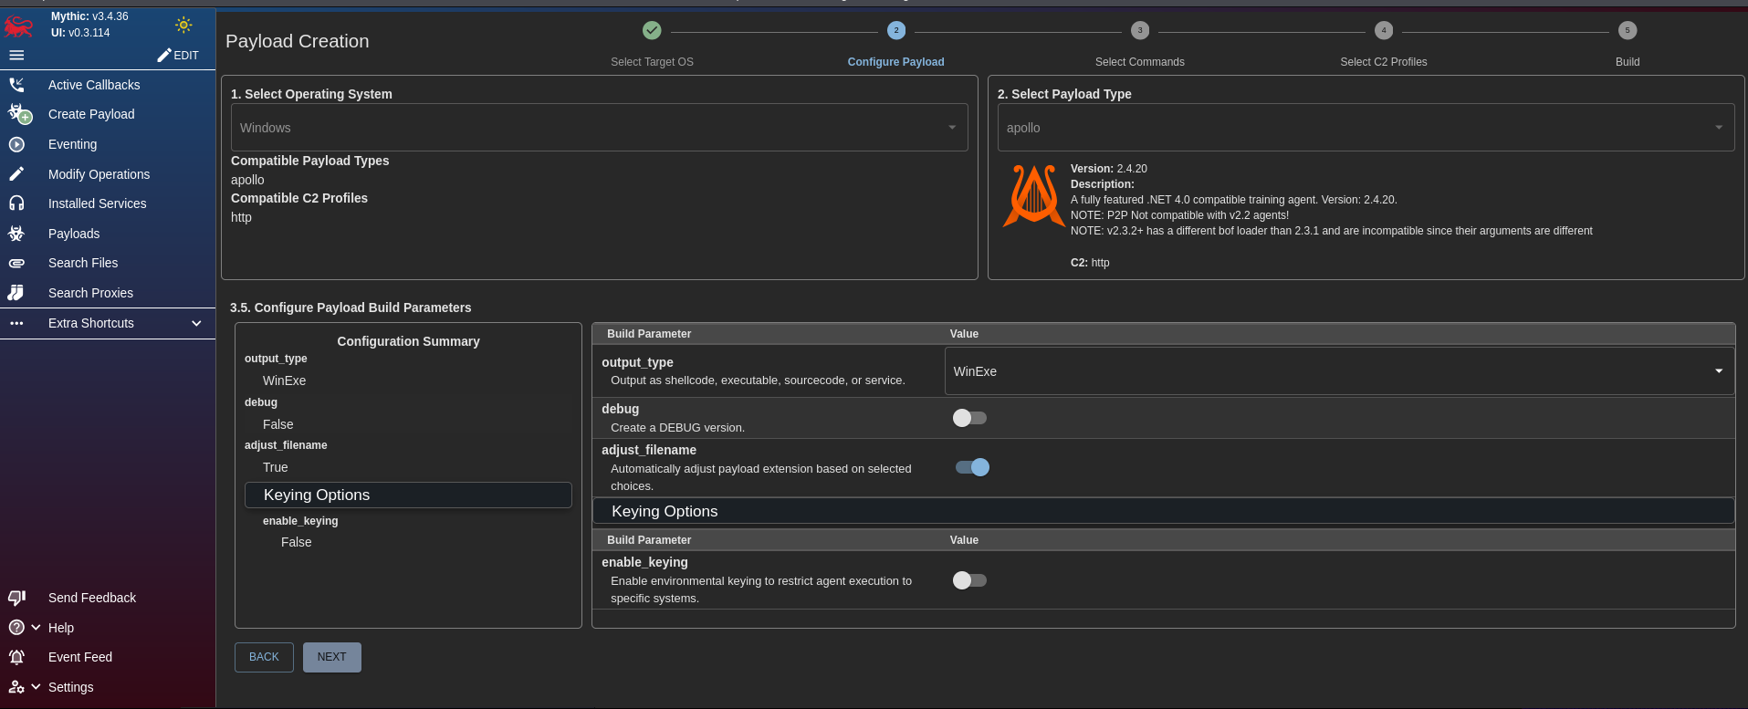The width and height of the screenshot is (1748, 709).
Task: Open Search Proxies link
Action: [x=90, y=293]
